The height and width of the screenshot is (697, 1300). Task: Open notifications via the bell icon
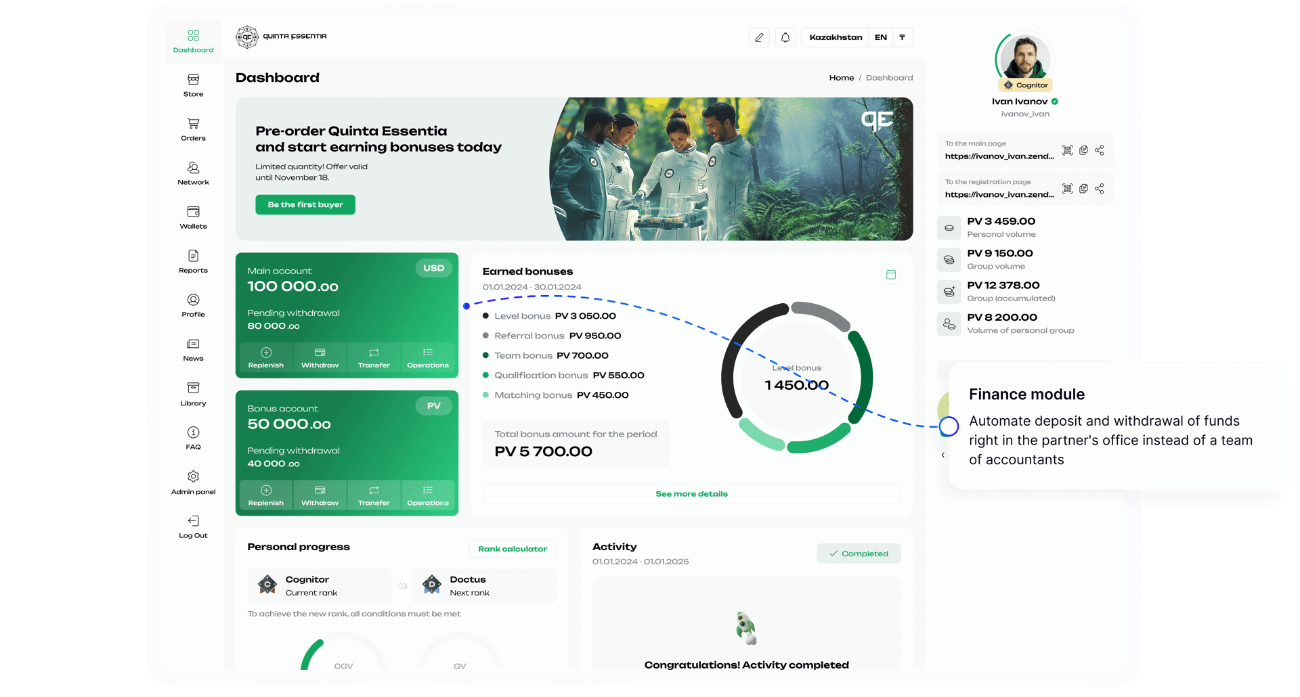(x=785, y=37)
